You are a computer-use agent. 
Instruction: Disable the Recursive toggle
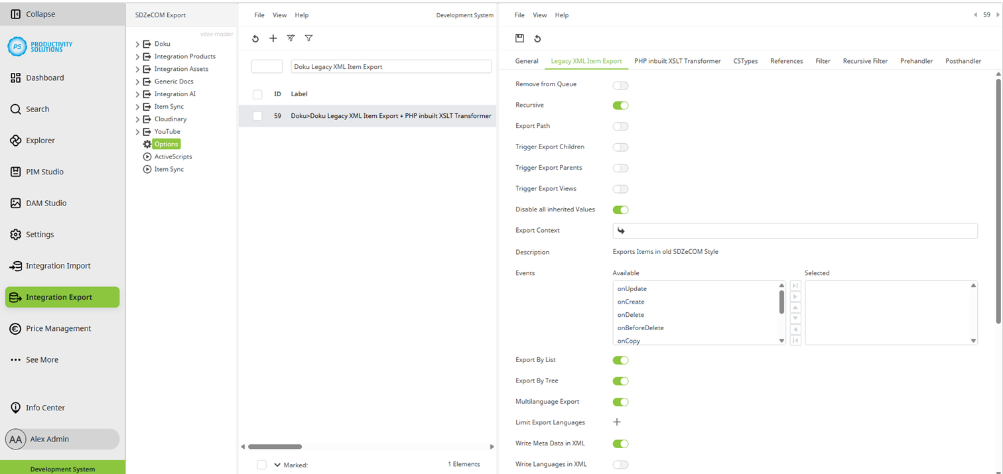pyautogui.click(x=620, y=105)
